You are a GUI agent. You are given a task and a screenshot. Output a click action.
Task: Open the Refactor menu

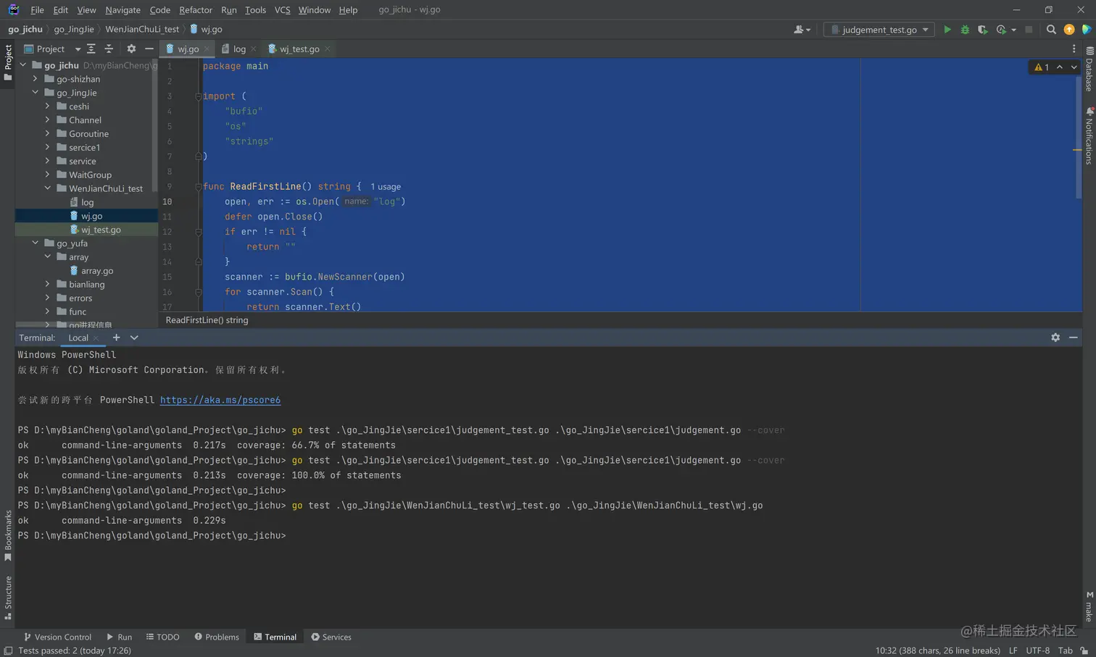point(196,9)
